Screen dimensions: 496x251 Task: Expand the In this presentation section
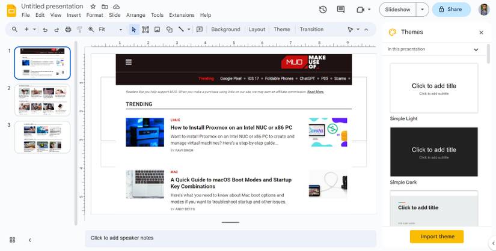tap(433, 49)
